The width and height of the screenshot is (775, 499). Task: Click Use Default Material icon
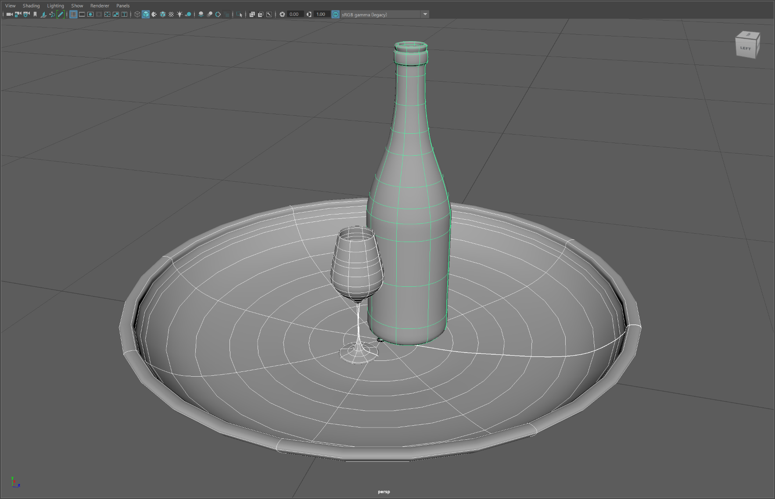[154, 14]
